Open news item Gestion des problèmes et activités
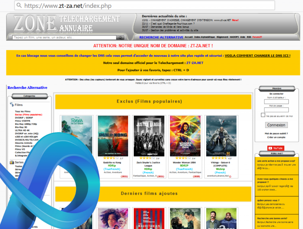 (x=170, y=30)
